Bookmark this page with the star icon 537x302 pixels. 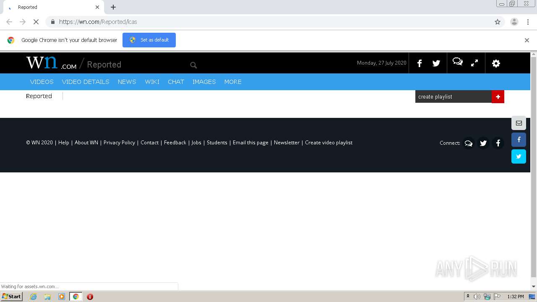click(x=498, y=22)
